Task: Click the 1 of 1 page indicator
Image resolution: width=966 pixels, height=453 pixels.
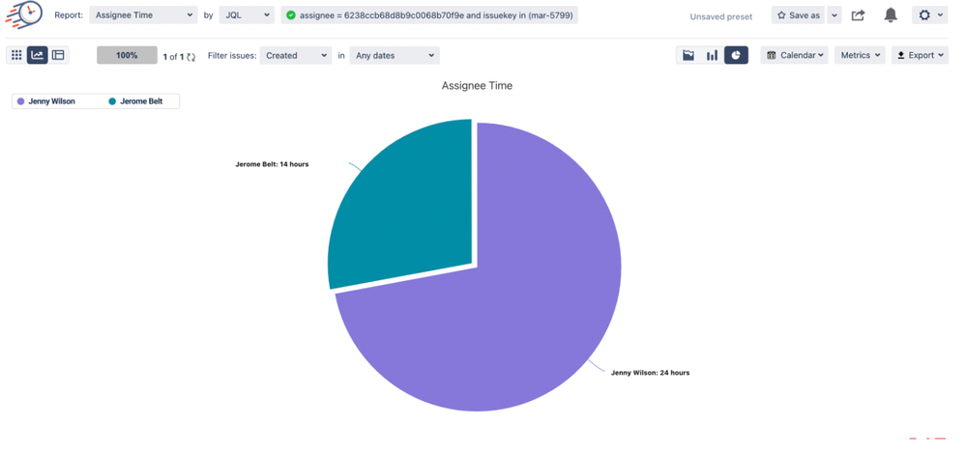Action: point(173,57)
